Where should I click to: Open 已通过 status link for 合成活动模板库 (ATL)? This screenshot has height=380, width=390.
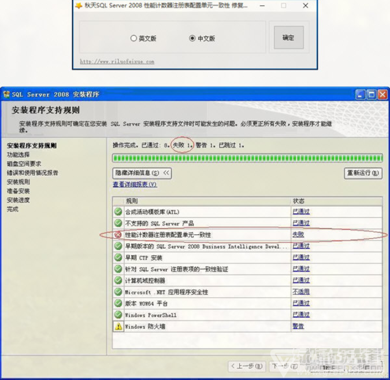coord(301,212)
